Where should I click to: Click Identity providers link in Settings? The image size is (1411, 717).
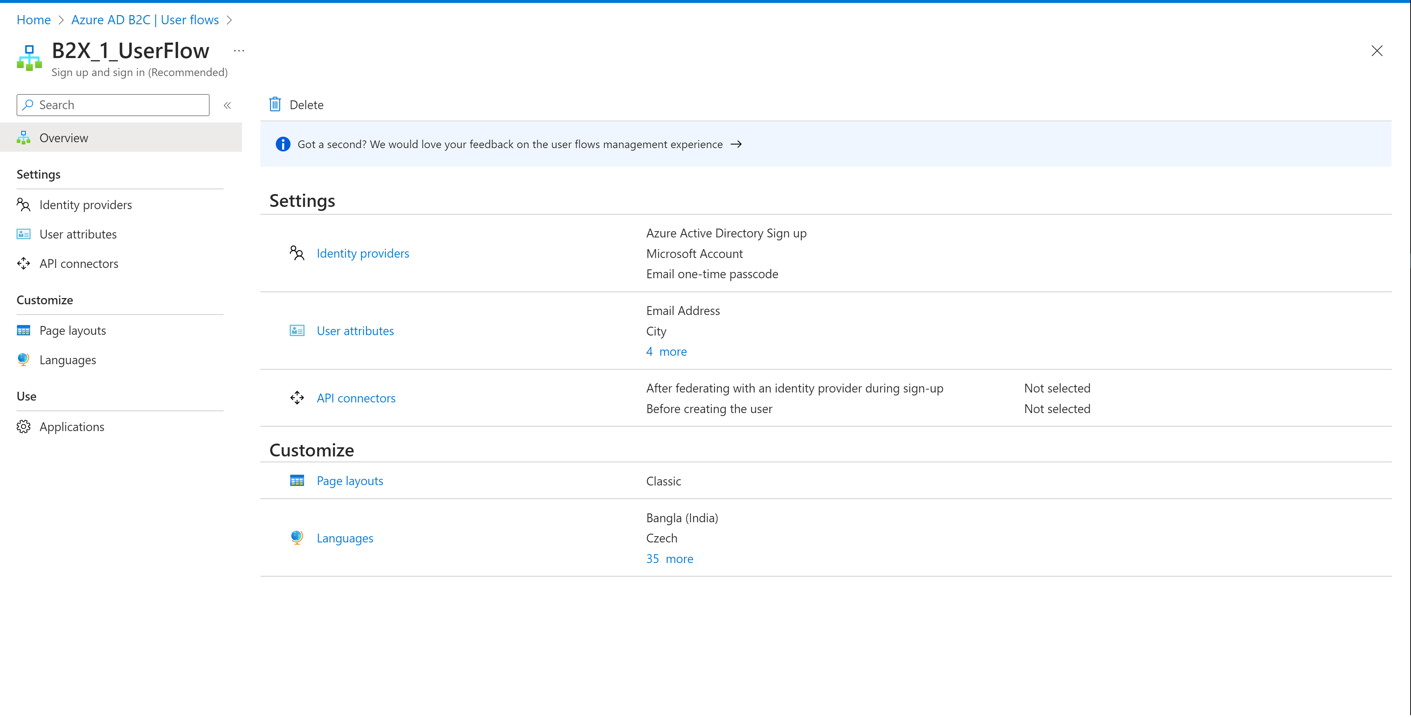(x=363, y=254)
